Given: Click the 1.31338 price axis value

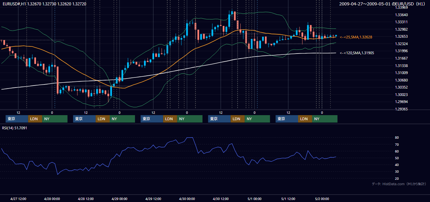Looking at the screenshot, I should [x=401, y=66].
